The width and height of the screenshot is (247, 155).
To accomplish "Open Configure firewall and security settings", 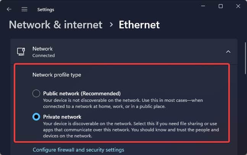I will point(78,150).
